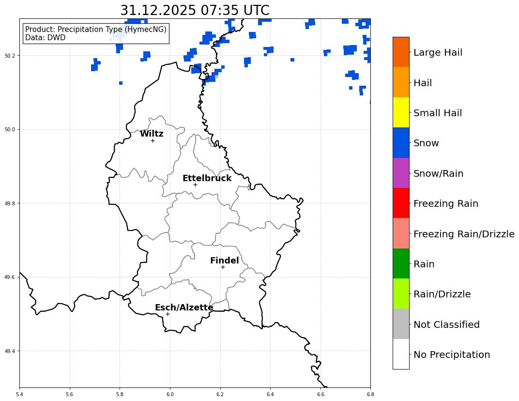519x401 pixels.
Task: Click the Large Hail legend label
Action: (438, 52)
